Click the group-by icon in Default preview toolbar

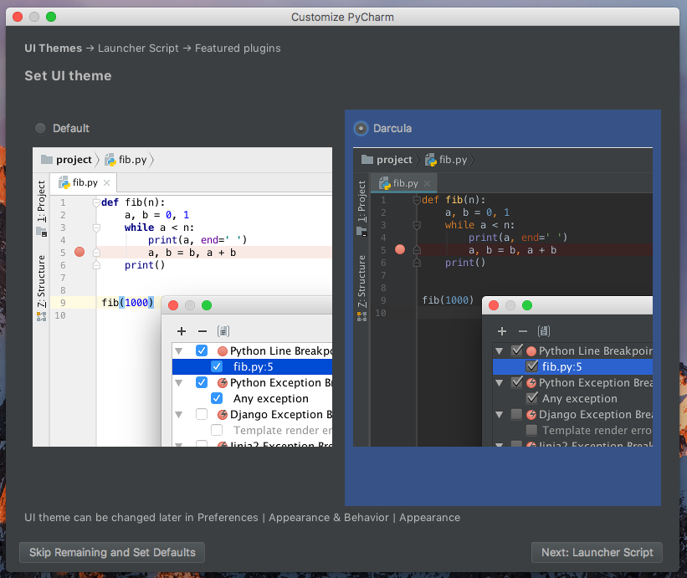[223, 331]
